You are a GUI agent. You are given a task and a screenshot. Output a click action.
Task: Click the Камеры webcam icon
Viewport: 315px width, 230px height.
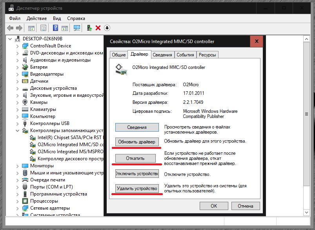click(25, 102)
